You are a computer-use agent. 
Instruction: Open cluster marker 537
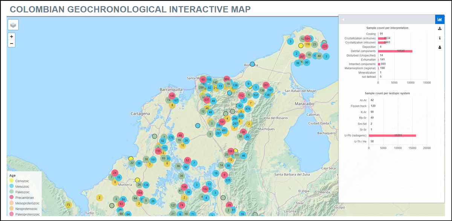(256, 95)
